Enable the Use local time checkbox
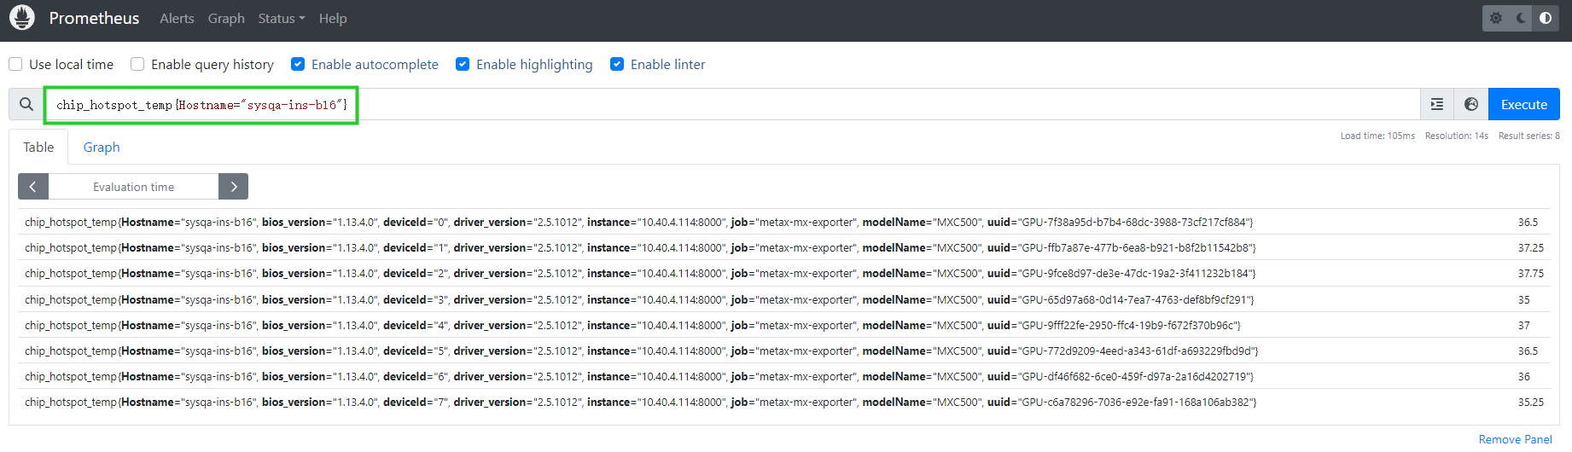1572x452 pixels. point(15,65)
